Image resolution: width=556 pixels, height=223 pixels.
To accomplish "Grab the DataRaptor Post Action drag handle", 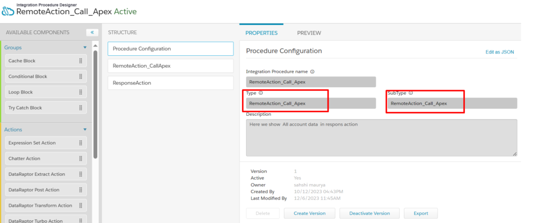I will 80,190.
